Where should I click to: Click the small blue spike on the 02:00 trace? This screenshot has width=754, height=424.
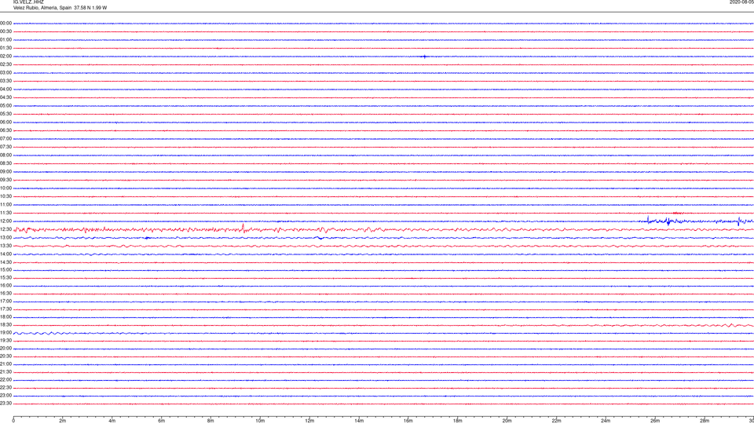click(x=424, y=57)
